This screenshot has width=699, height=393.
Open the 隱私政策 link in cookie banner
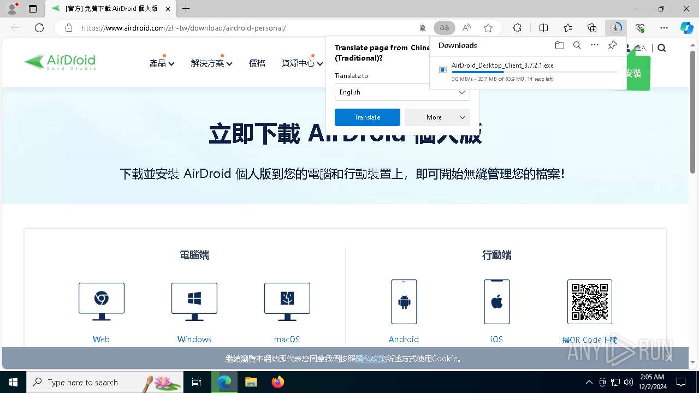pos(371,359)
